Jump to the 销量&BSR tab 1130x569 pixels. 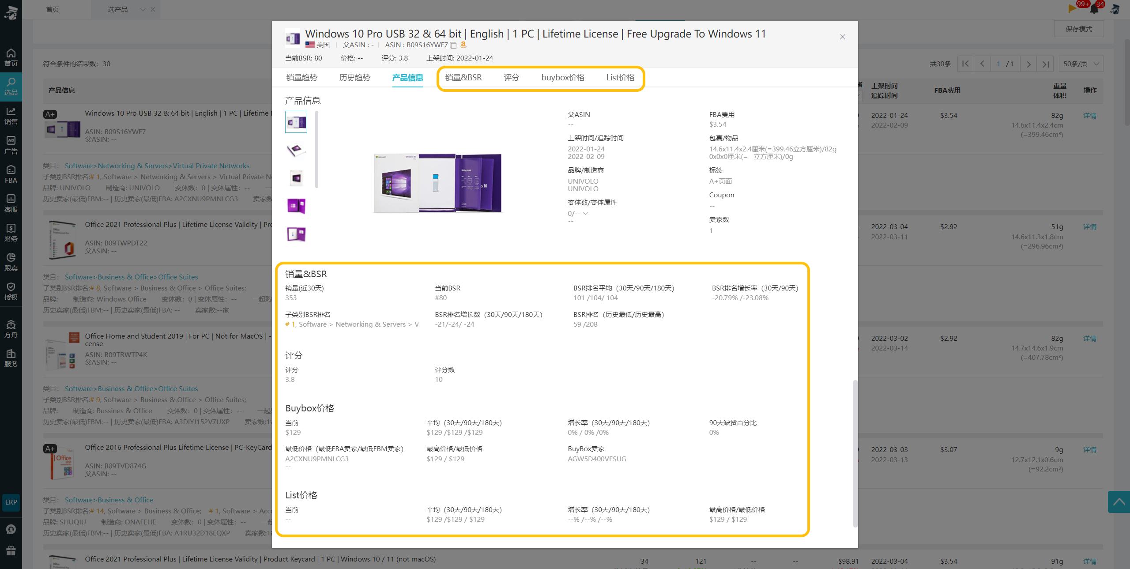click(x=463, y=78)
